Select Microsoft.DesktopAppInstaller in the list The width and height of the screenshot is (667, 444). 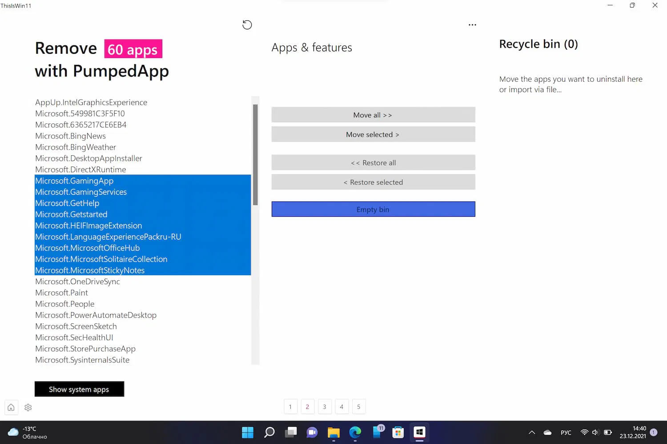[143, 159]
